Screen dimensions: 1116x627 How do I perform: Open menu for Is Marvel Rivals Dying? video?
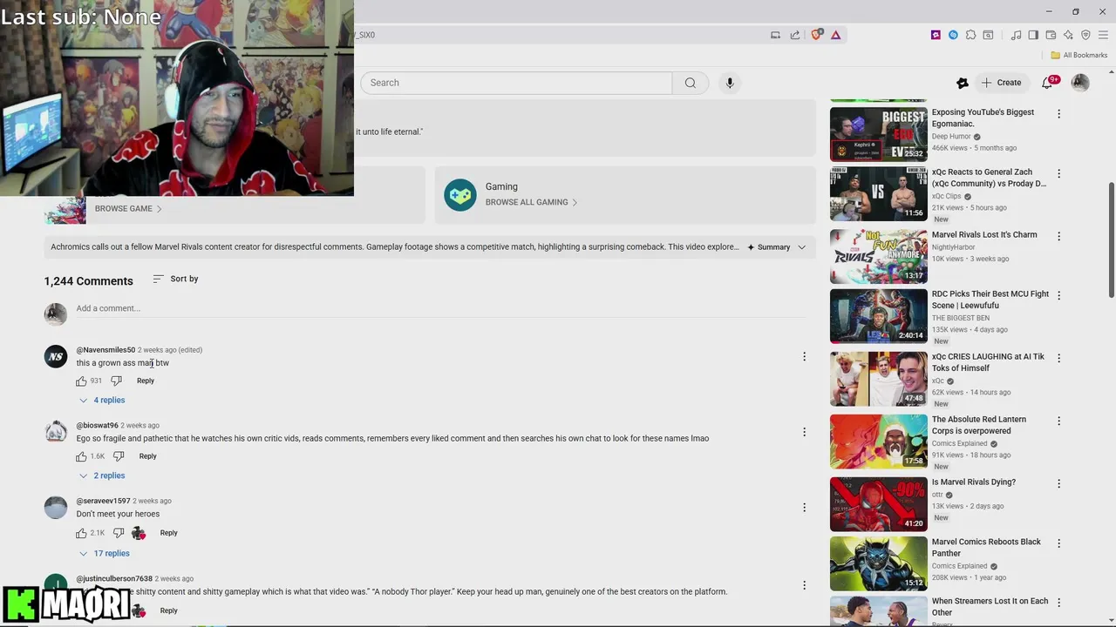(x=1058, y=483)
